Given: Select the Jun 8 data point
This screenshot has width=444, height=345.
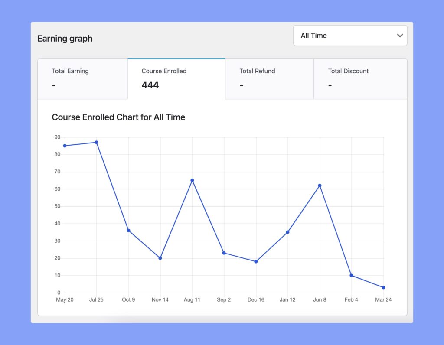Looking at the screenshot, I should click(320, 185).
